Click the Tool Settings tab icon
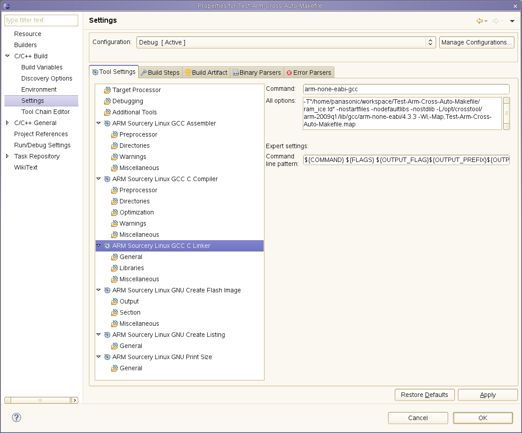Screen dimensions: 522x433 pos(95,72)
